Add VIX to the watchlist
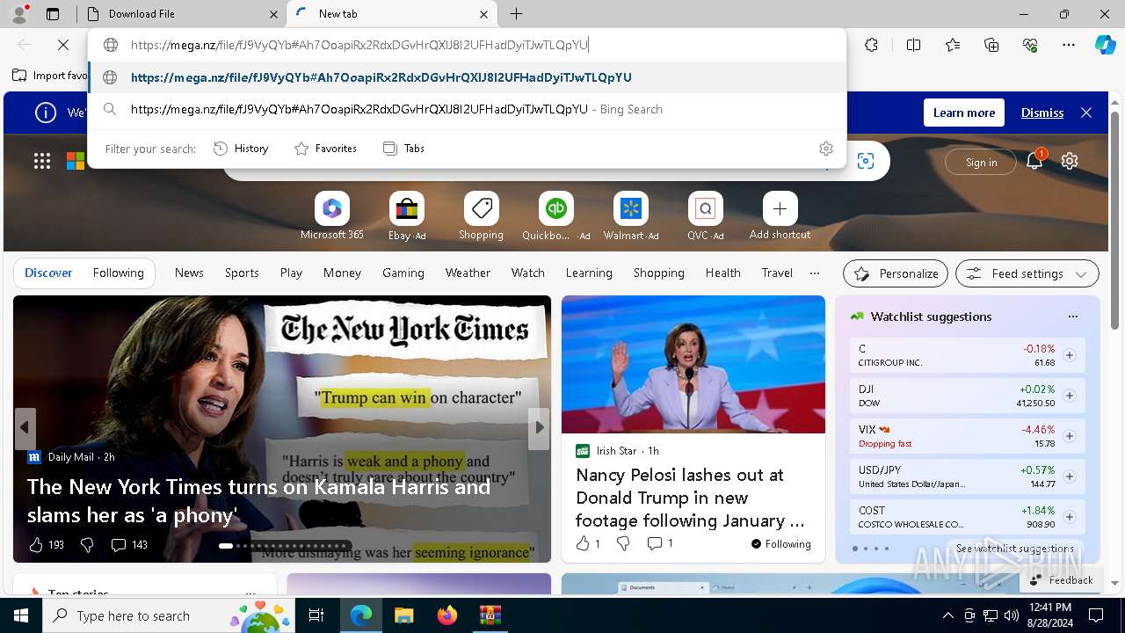 pos(1070,436)
